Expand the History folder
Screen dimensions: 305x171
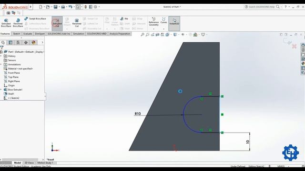(1, 56)
